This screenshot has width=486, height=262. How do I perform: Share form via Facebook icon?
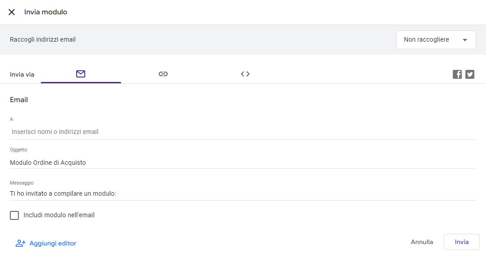pos(457,74)
